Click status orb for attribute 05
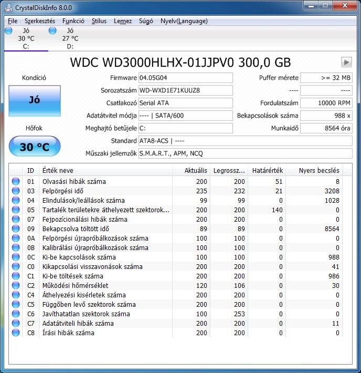The width and height of the screenshot is (361, 373). pyautogui.click(x=16, y=210)
